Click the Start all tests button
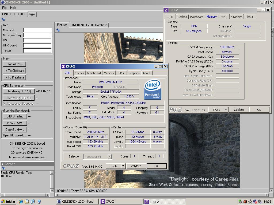 click(14, 64)
